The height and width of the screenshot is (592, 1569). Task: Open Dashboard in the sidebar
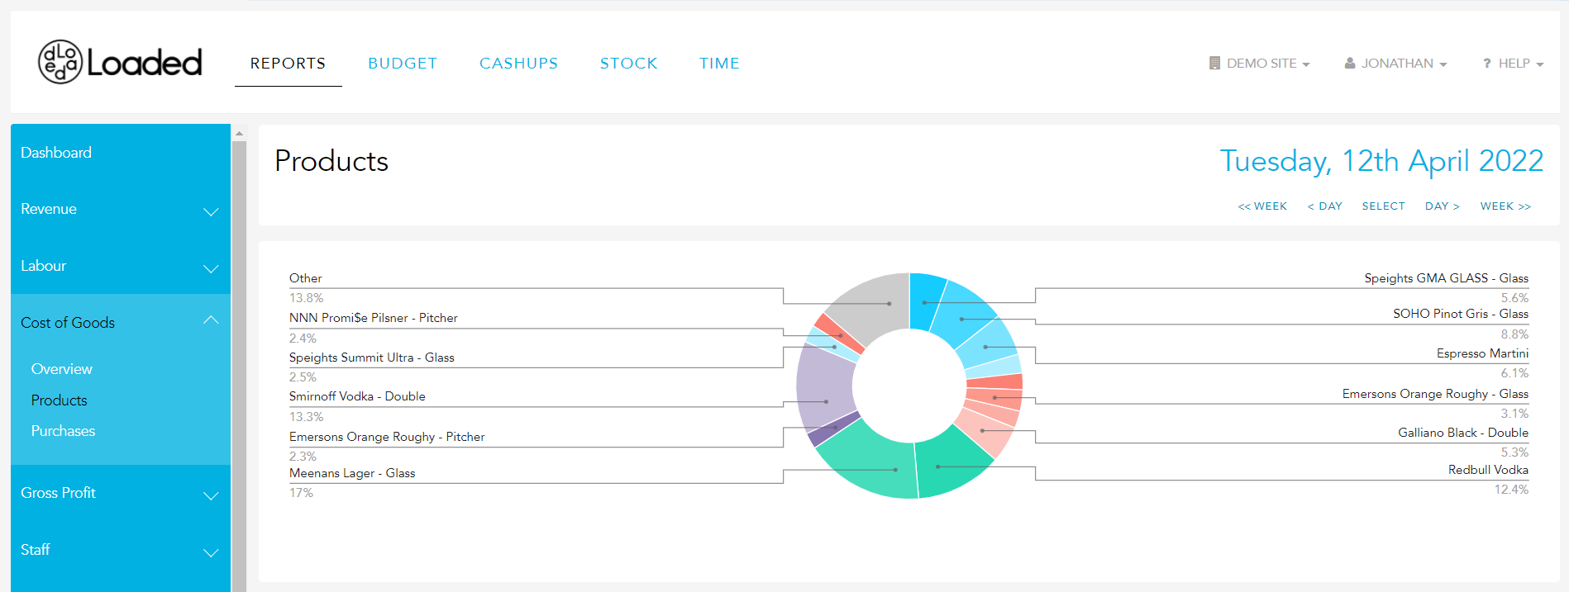point(56,153)
